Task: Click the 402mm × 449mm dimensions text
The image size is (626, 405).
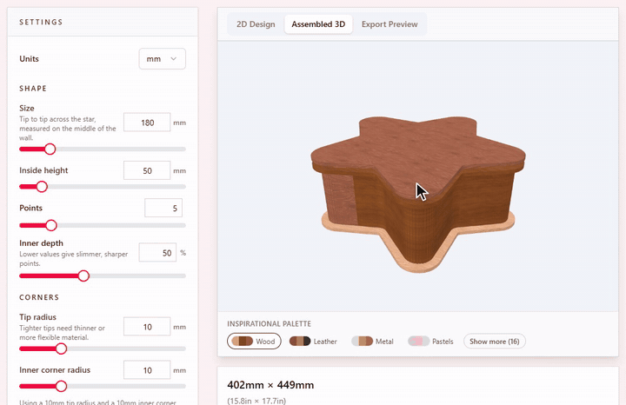Action: click(270, 385)
